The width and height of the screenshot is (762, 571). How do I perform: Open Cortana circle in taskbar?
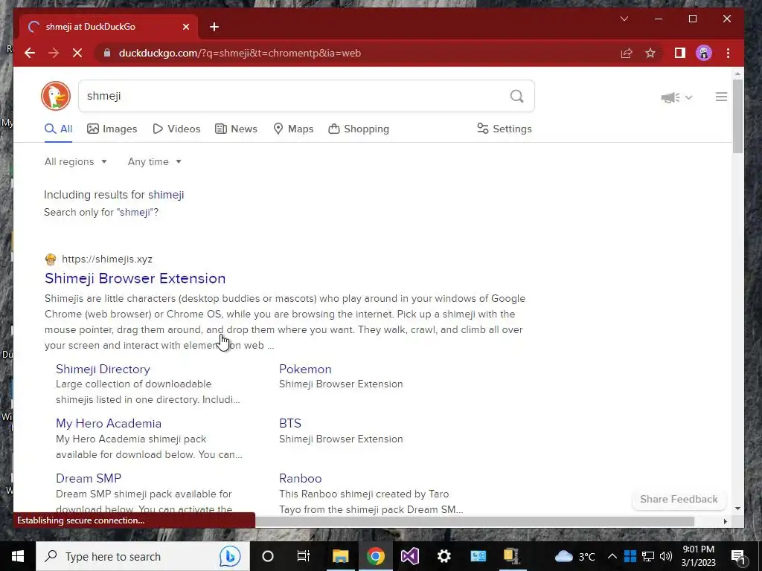[x=268, y=556]
